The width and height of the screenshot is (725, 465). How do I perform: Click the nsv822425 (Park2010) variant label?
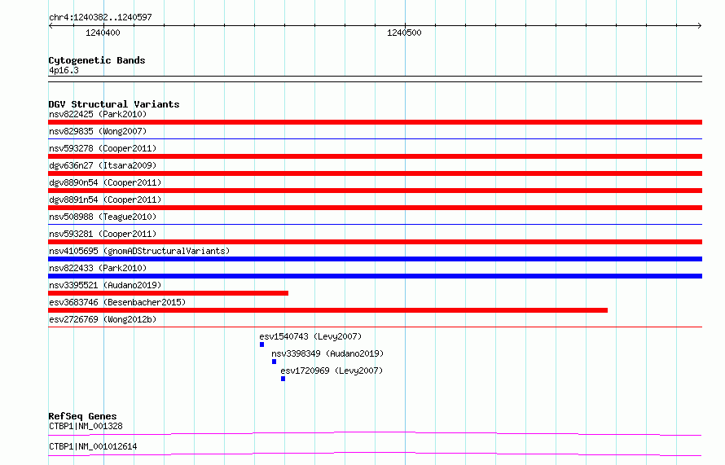pos(98,114)
